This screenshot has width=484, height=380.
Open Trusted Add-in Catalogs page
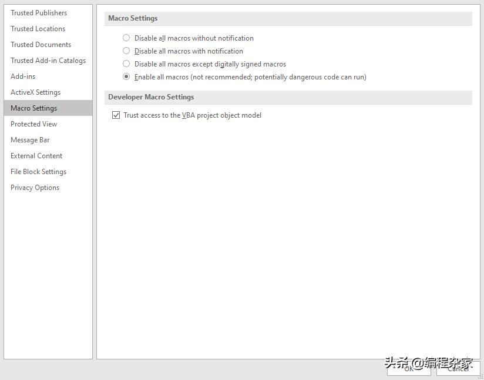48,60
